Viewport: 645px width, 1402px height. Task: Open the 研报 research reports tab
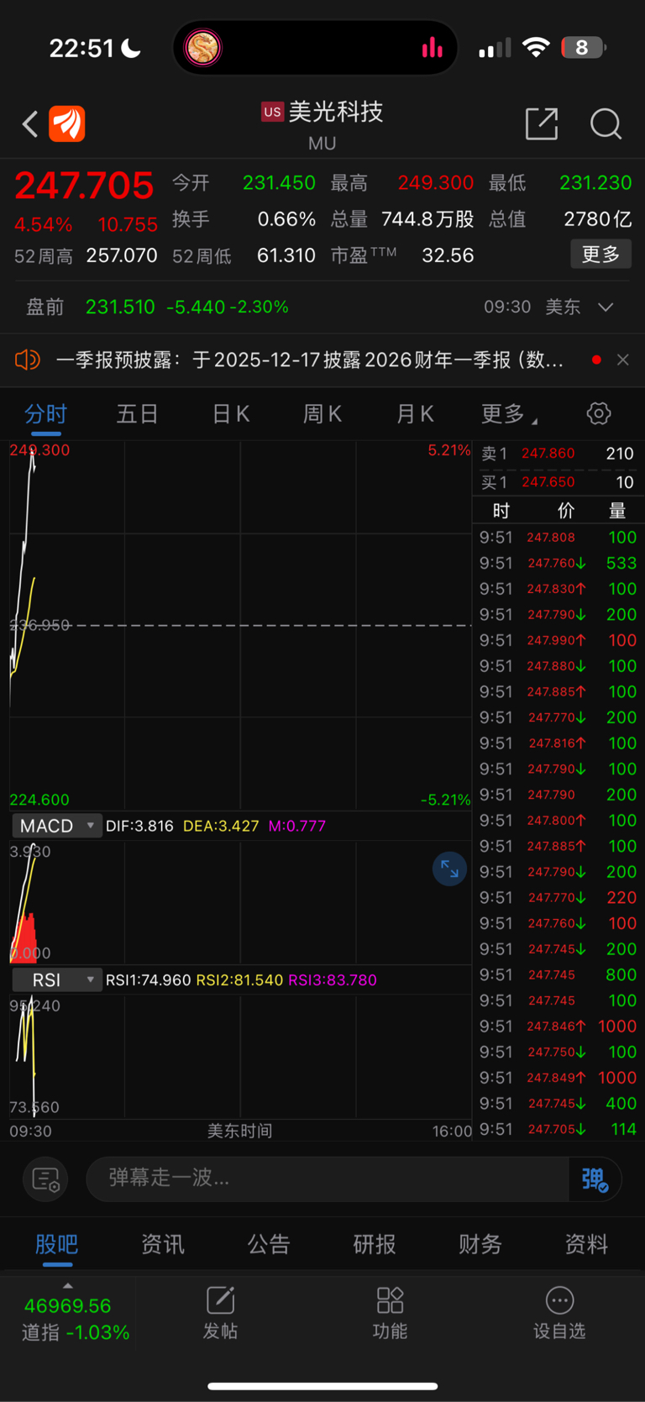(375, 1244)
